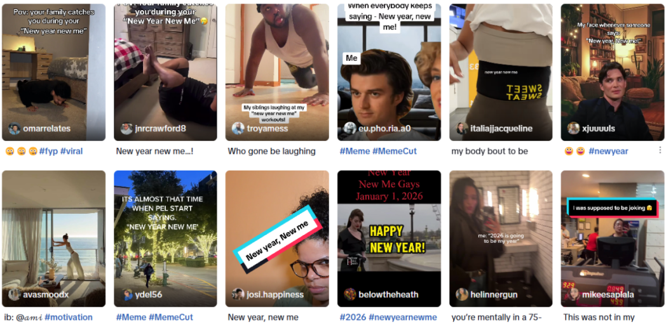Click troyamess profile avatar icon
This screenshot has width=671, height=326.
click(238, 129)
